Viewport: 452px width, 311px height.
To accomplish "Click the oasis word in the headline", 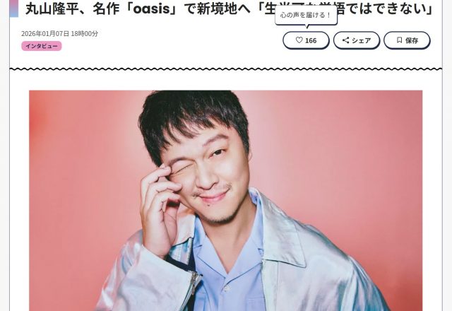I will click(152, 9).
